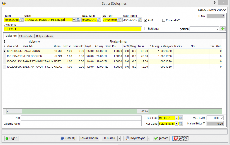Click the Açıklama field ET TVK 1
Image resolution: width=230 pixels, height=145 pixels.
pos(73,29)
